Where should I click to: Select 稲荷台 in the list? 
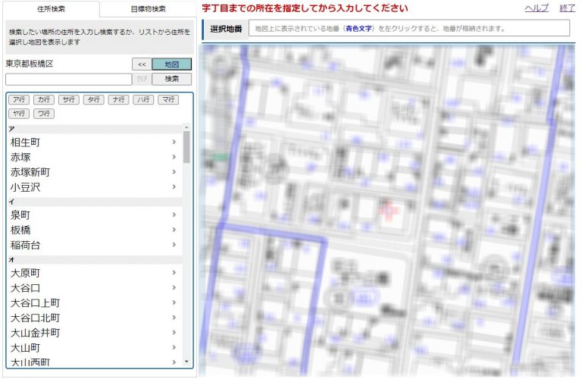pyautogui.click(x=95, y=245)
